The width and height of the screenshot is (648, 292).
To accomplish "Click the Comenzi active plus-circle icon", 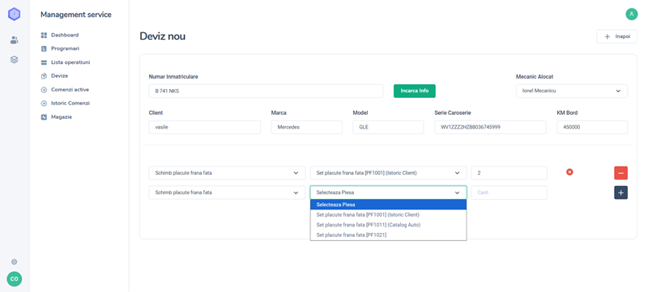I will 44,90.
